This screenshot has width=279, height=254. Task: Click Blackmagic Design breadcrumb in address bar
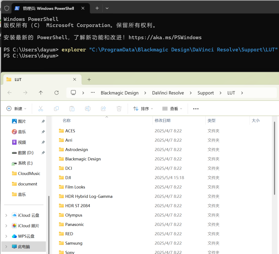click(x=120, y=93)
